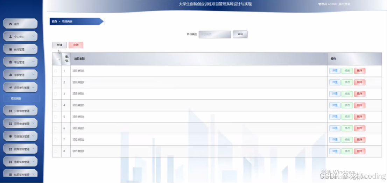The height and width of the screenshot is (183, 387).
Task: Click 删除 for row 项目类别6
Action: click(x=360, y=94)
